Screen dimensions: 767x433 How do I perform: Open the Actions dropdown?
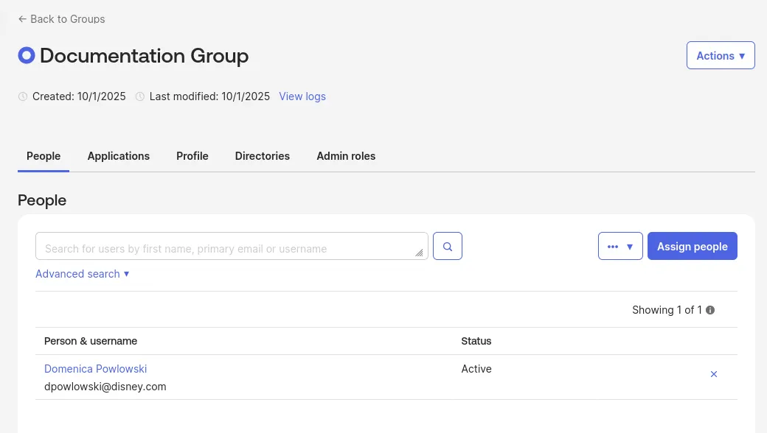(721, 55)
